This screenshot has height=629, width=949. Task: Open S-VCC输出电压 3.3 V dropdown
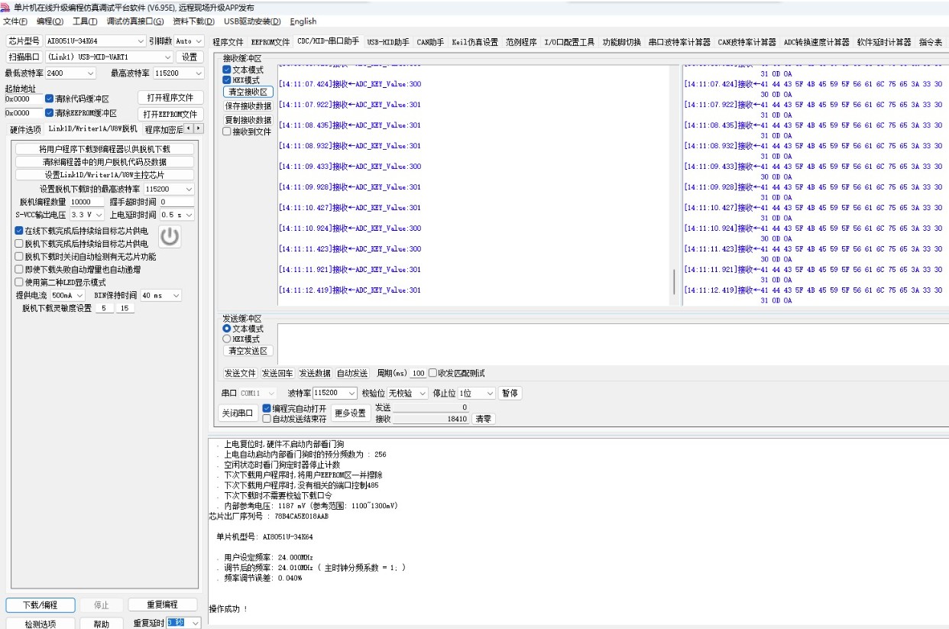click(86, 215)
